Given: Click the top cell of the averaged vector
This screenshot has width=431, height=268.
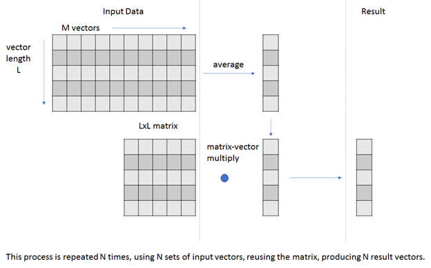Looking at the screenshot, I should [x=271, y=42].
